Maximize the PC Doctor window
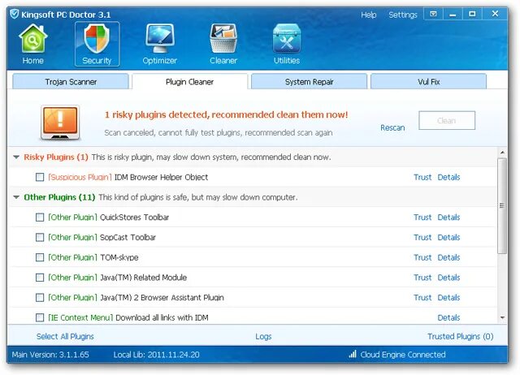520x375 pixels. point(472,14)
